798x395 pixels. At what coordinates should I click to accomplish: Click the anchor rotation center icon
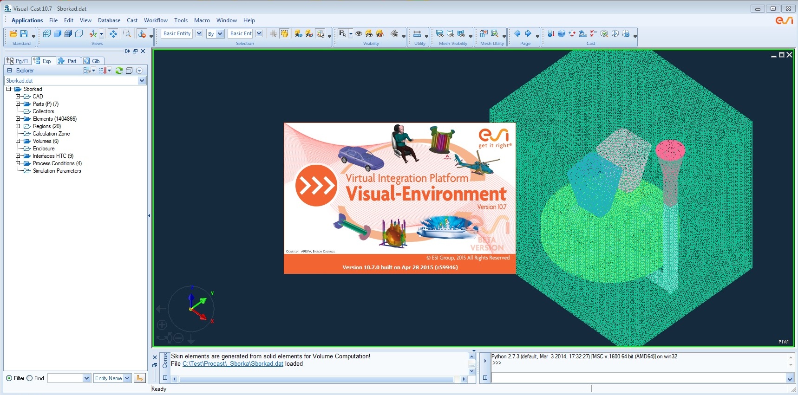point(142,33)
